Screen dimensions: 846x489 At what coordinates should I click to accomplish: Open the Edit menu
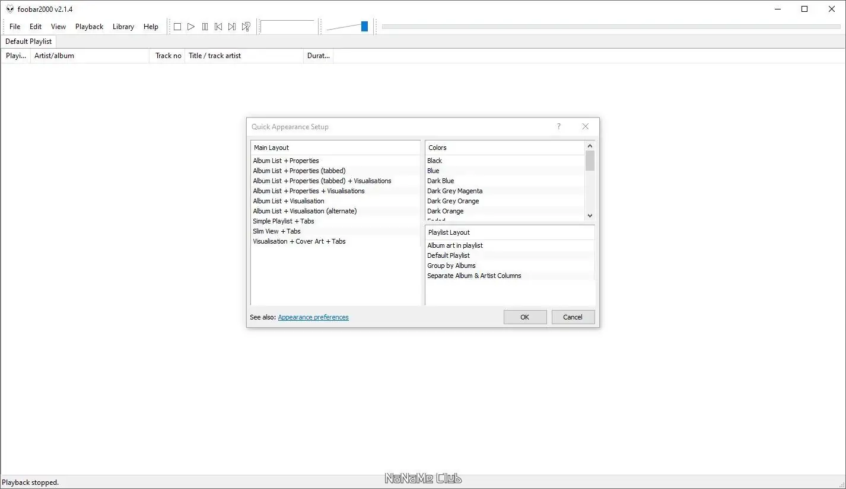[36, 27]
